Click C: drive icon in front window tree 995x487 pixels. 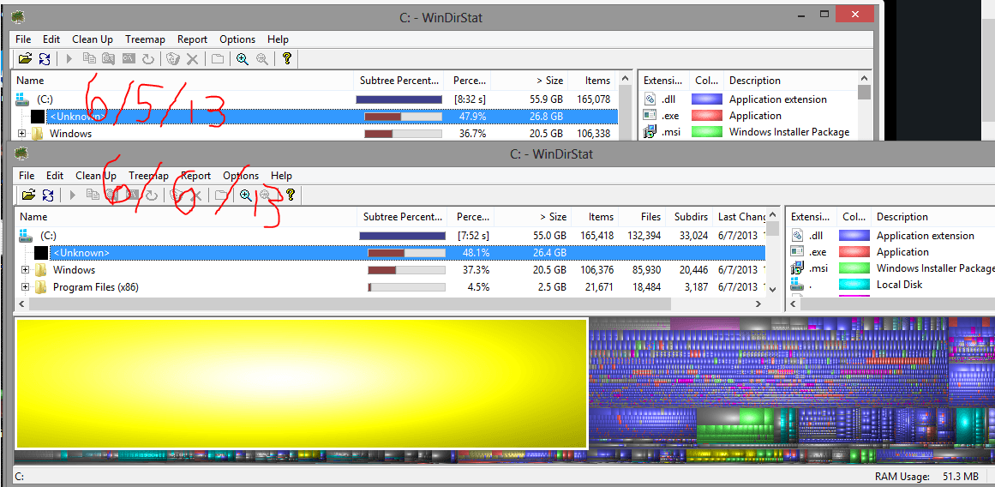pyautogui.click(x=26, y=235)
